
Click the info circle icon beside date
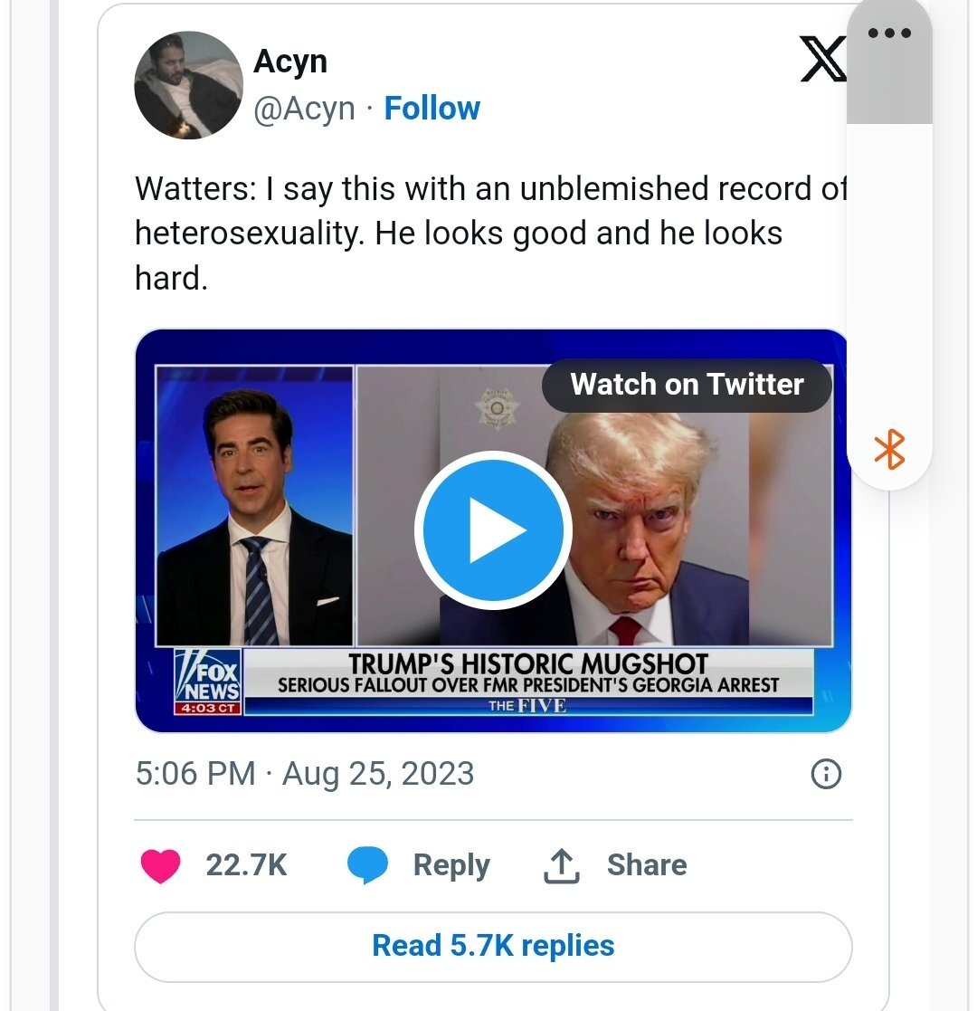(x=826, y=774)
